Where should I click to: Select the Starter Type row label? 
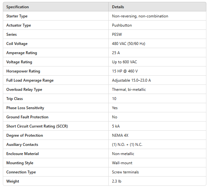pos(17,16)
